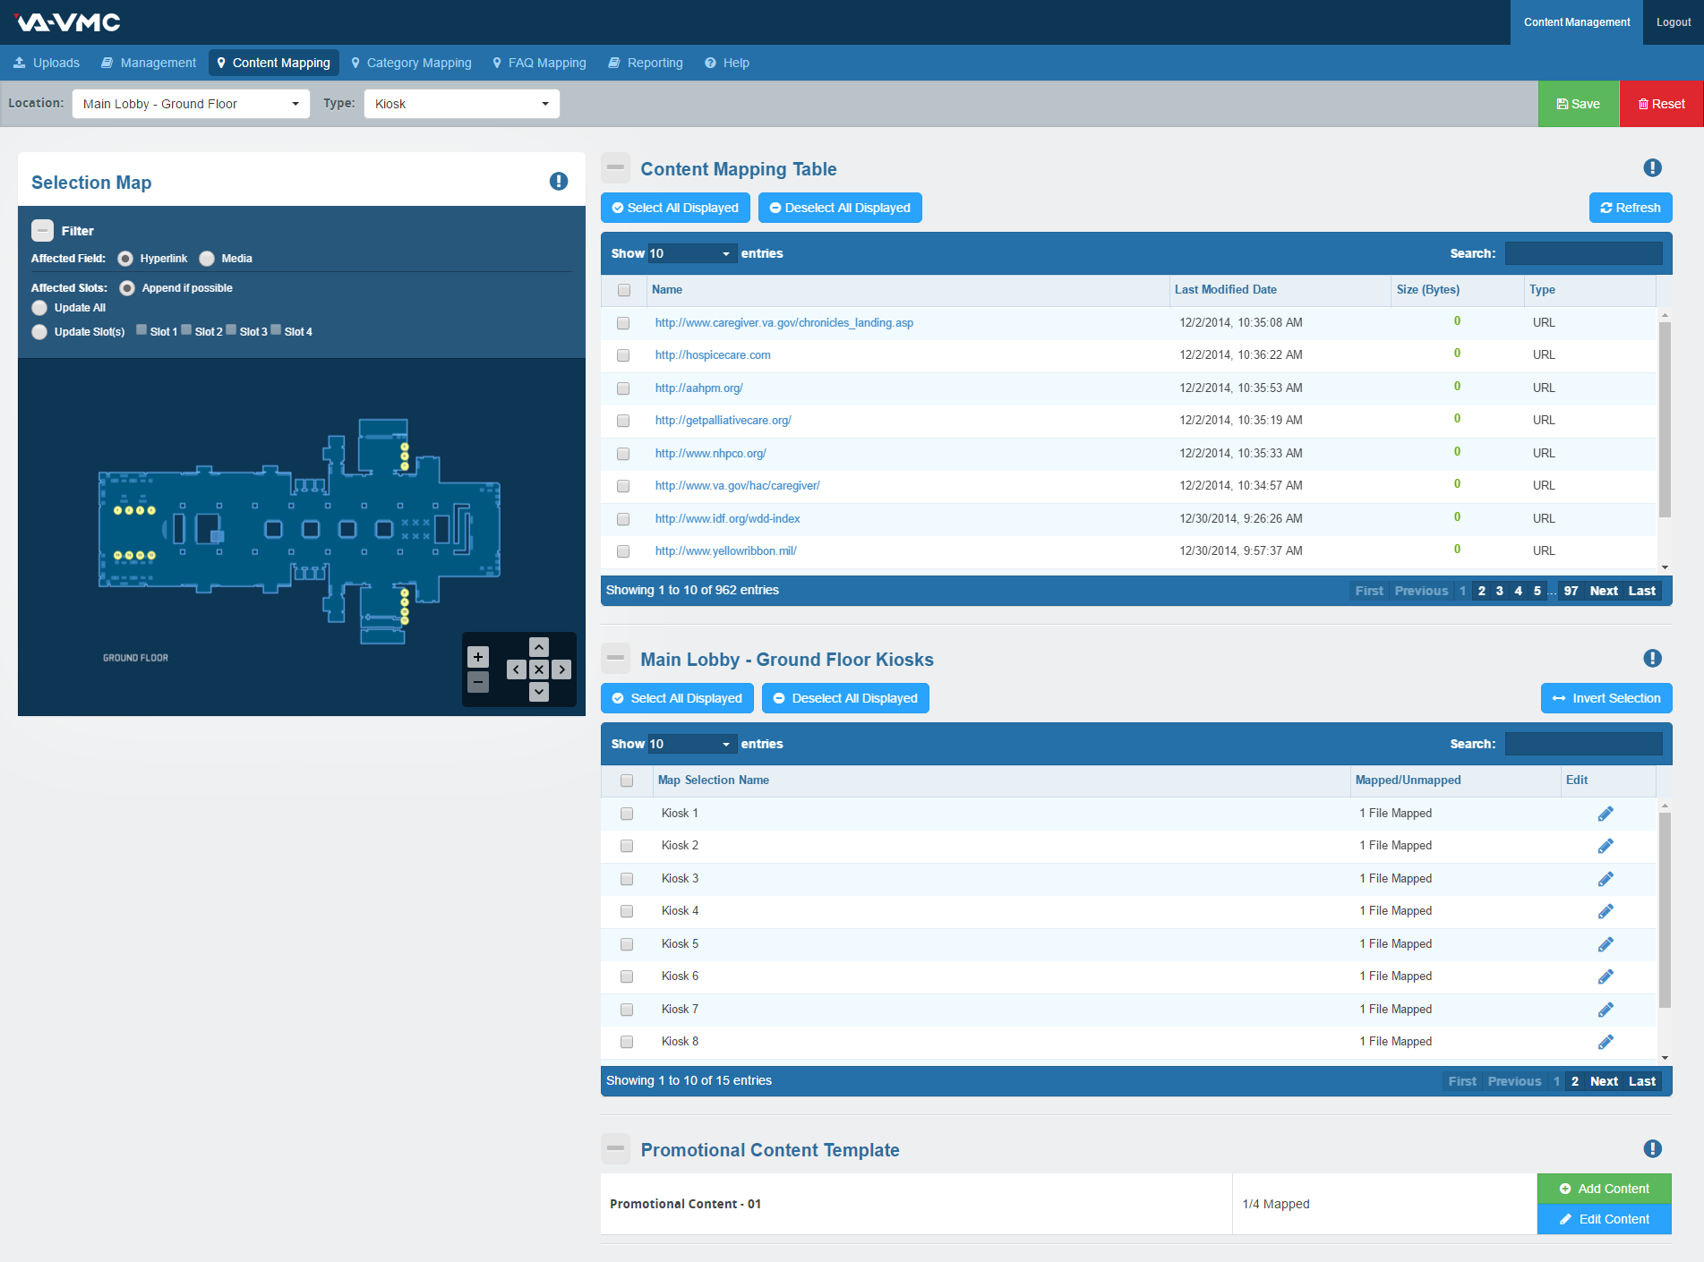The image size is (1704, 1262).
Task: Click the Content Mapping Table search field
Action: (x=1582, y=254)
